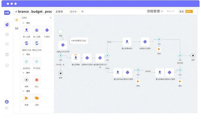Collapse the activity section in toolbox
Viewport: 201px width, 122px height.
click(23, 23)
